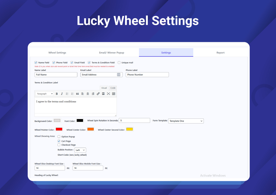
Task: Enable the Option Popup checkbox
Action: click(59, 136)
